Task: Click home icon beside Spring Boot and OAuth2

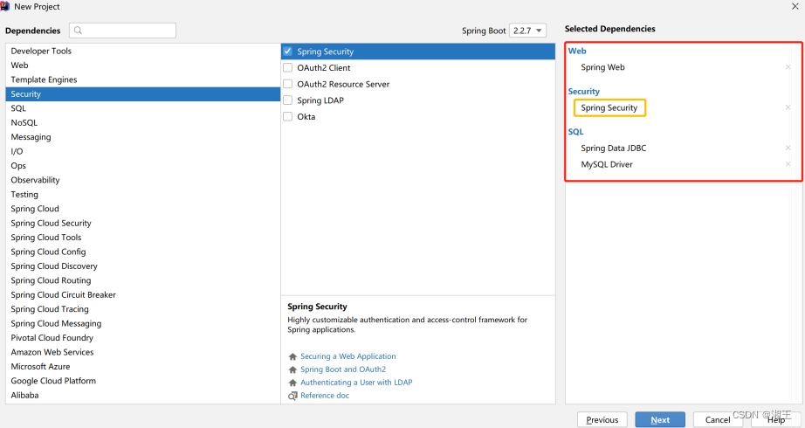Action: coord(292,369)
